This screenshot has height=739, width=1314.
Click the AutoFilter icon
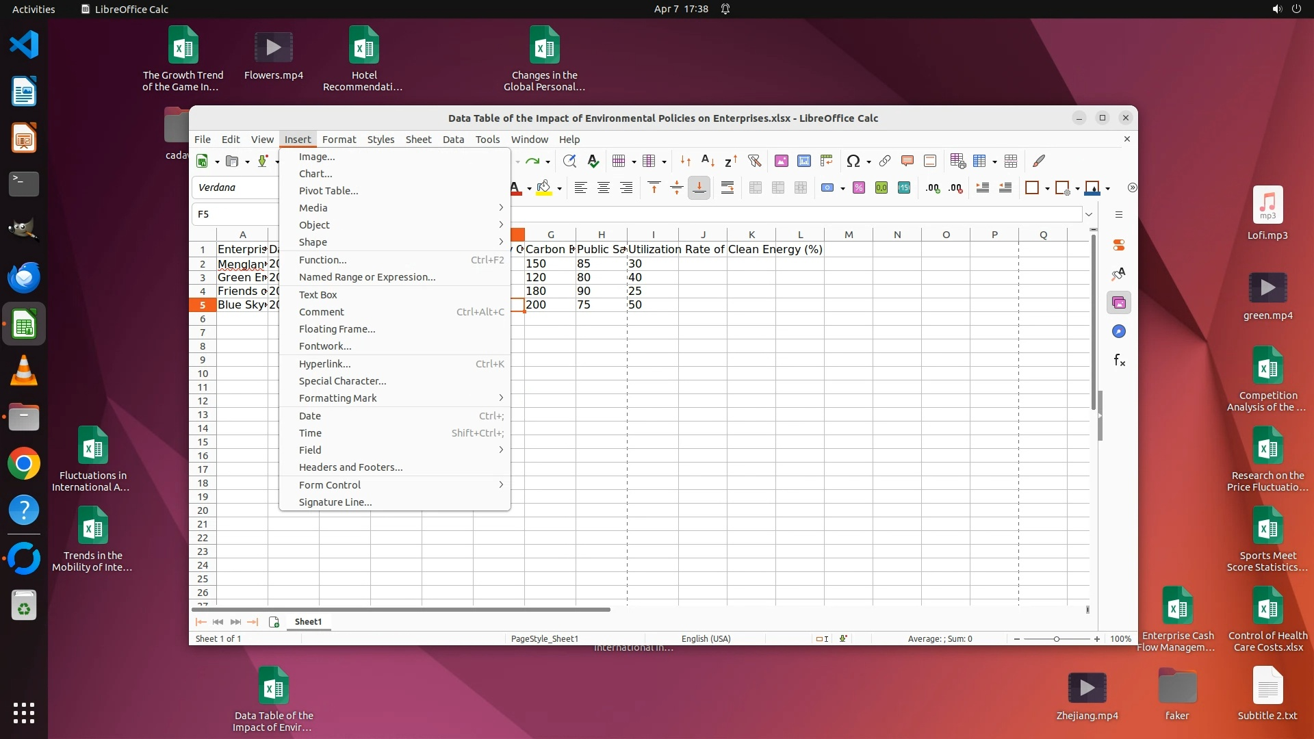coord(754,161)
